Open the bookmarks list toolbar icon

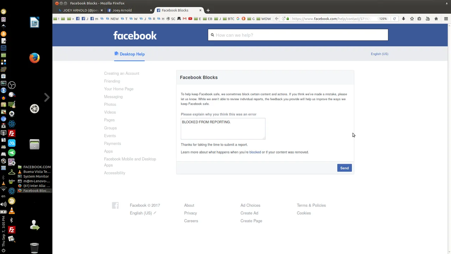[x=419, y=19]
